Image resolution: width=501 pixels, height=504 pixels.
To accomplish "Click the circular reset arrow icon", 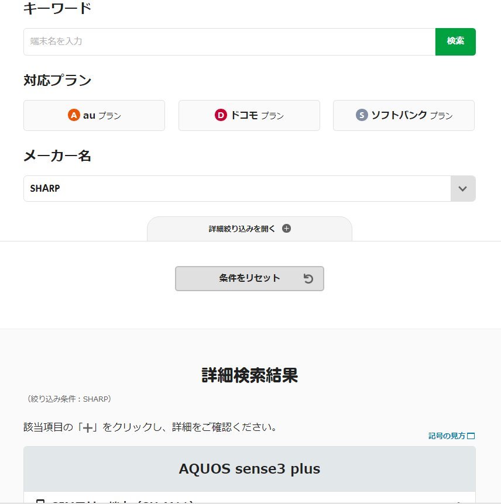I will (308, 279).
